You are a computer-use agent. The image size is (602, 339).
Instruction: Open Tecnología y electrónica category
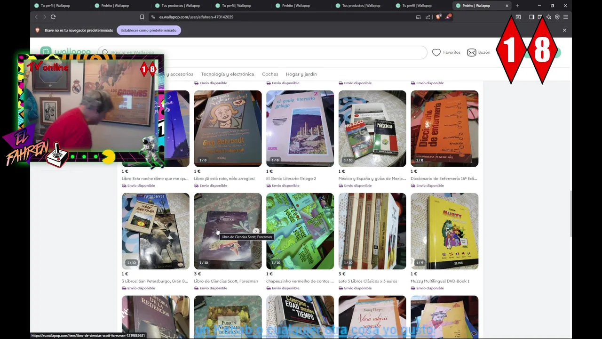227,74
